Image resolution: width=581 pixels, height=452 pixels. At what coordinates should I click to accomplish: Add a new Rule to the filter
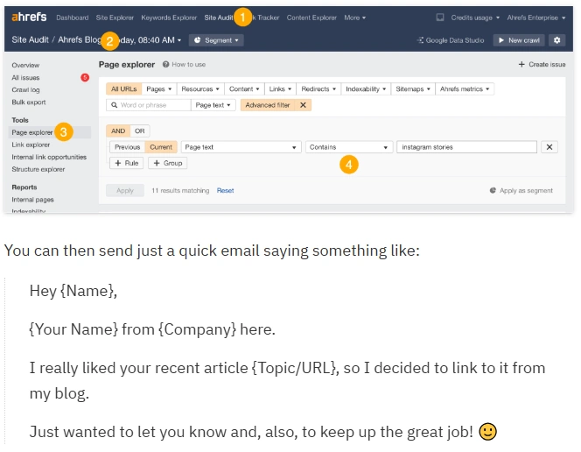[126, 163]
